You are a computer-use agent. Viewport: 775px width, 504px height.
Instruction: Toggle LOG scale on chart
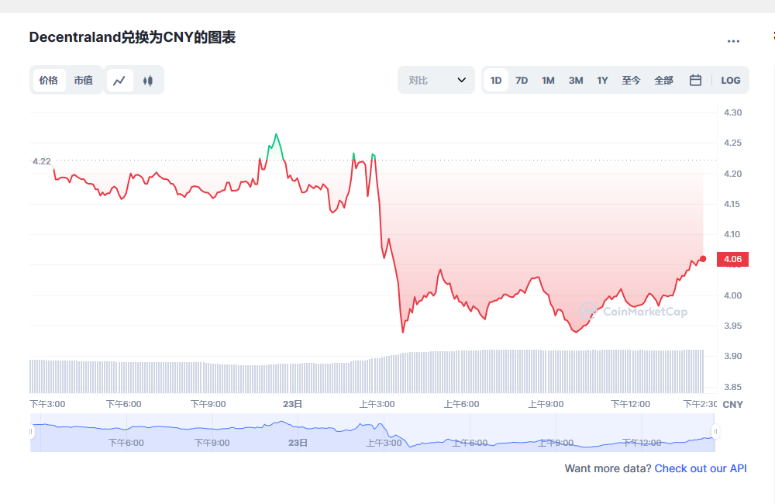point(731,80)
